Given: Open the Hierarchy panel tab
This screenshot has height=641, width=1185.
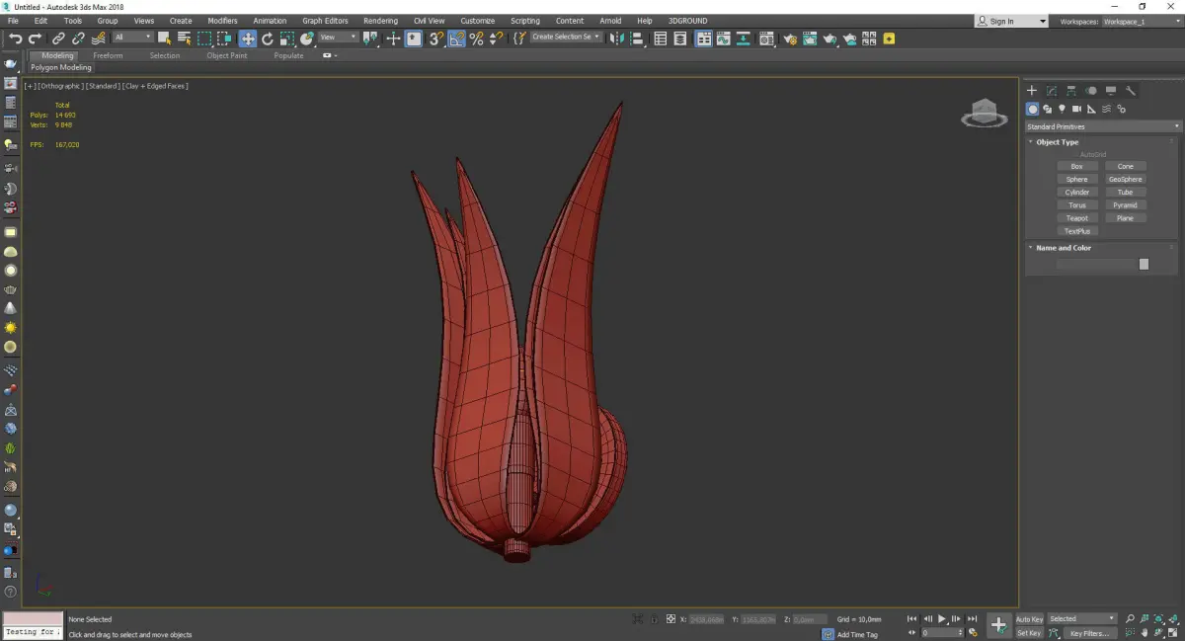Looking at the screenshot, I should tap(1071, 90).
